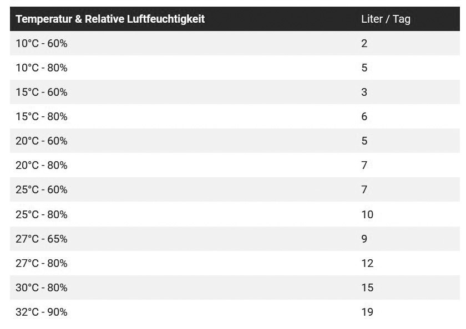Select the 20°C - 60% row label
Screen dimensions: 466x329
(x=41, y=141)
